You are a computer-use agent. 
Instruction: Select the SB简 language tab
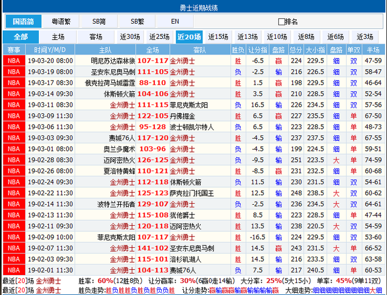[x=99, y=21]
